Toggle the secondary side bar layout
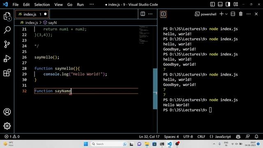Screen dimensions: 263x148 coord(228,5)
